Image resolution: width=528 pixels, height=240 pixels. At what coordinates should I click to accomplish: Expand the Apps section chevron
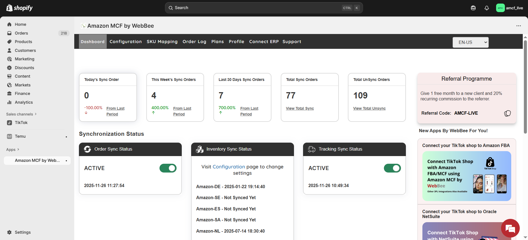[18, 149]
